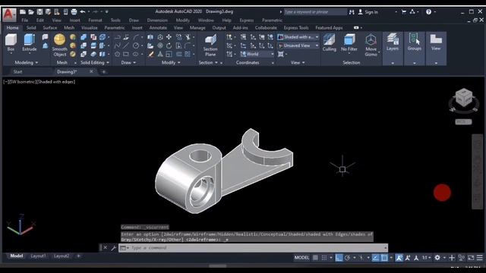Screen dimensions: 486x273
Task: Open the AutoCAD application menu logo
Action: point(9,14)
